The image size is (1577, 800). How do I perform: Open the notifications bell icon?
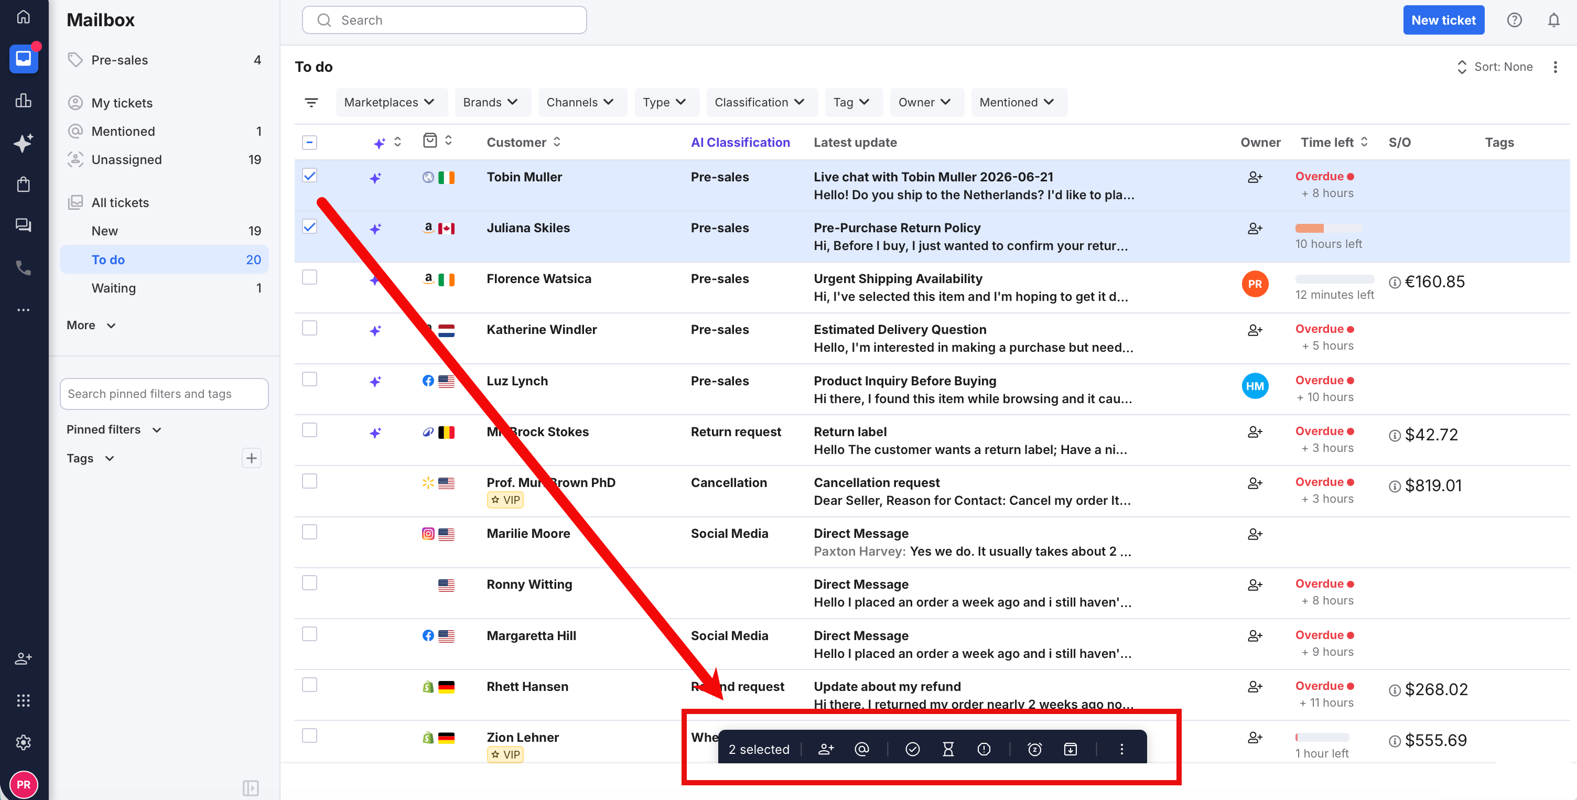coord(1554,20)
